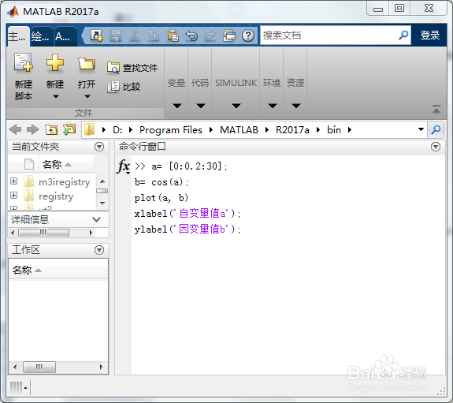This screenshot has height=403, width=453.
Task: Click the Login (登录) button
Action: coord(430,35)
